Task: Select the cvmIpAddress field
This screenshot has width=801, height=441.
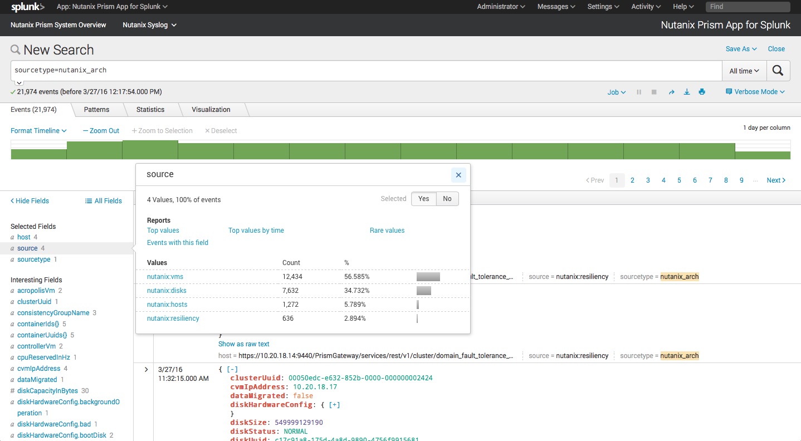Action: point(39,369)
